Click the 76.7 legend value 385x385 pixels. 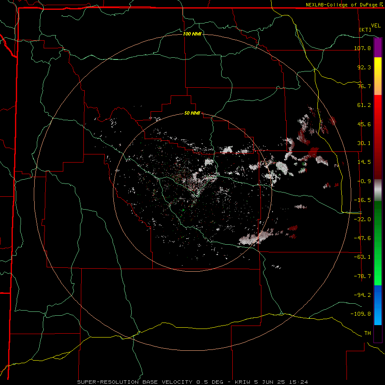(364, 86)
